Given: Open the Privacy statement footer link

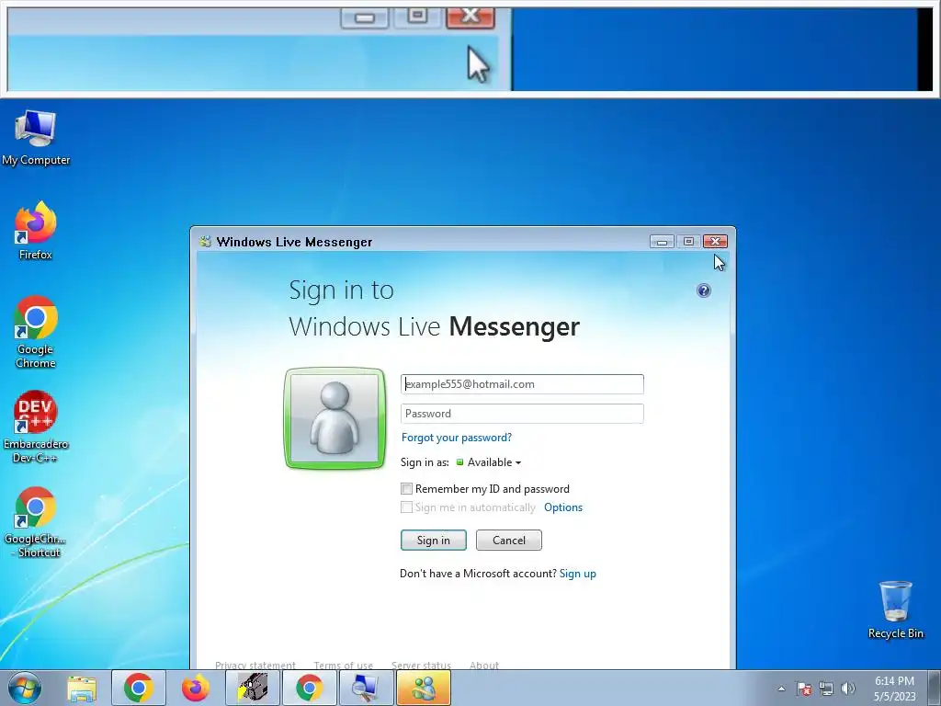Looking at the screenshot, I should pyautogui.click(x=255, y=665).
